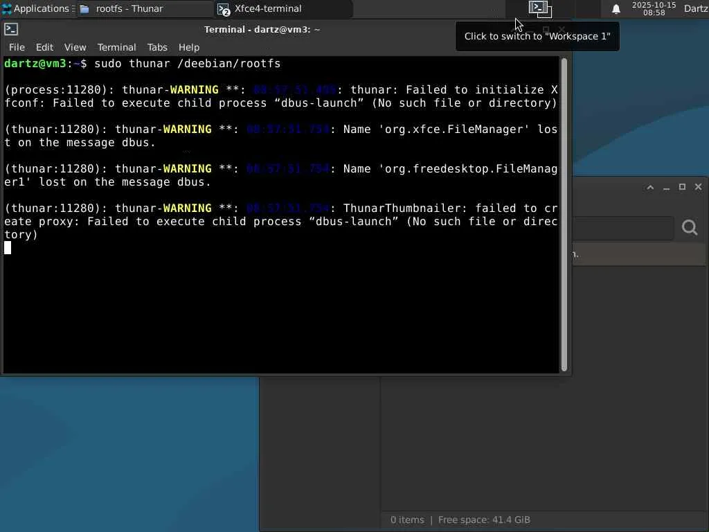Close the Thunar window
The image size is (709, 532).
[698, 187]
